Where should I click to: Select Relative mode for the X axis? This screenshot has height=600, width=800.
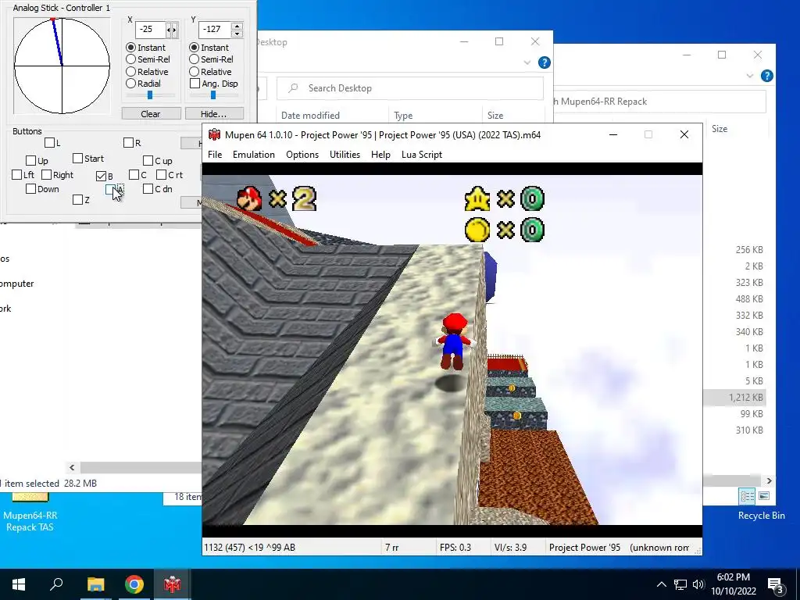147,72
